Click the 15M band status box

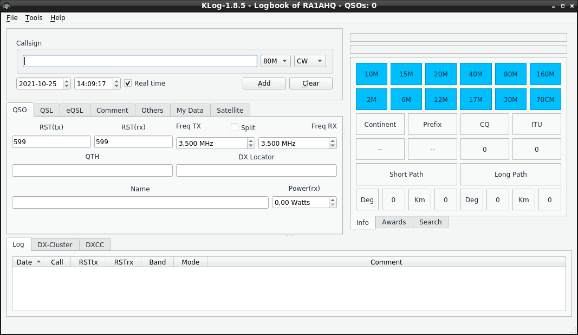coord(406,74)
